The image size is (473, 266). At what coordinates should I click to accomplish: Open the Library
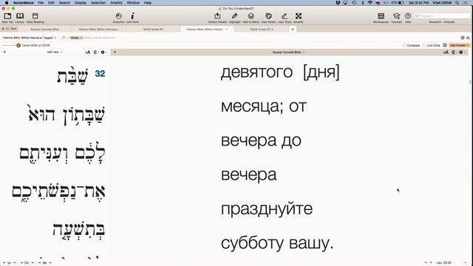pos(20,18)
